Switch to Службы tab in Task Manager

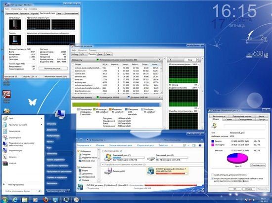click(x=35, y=13)
